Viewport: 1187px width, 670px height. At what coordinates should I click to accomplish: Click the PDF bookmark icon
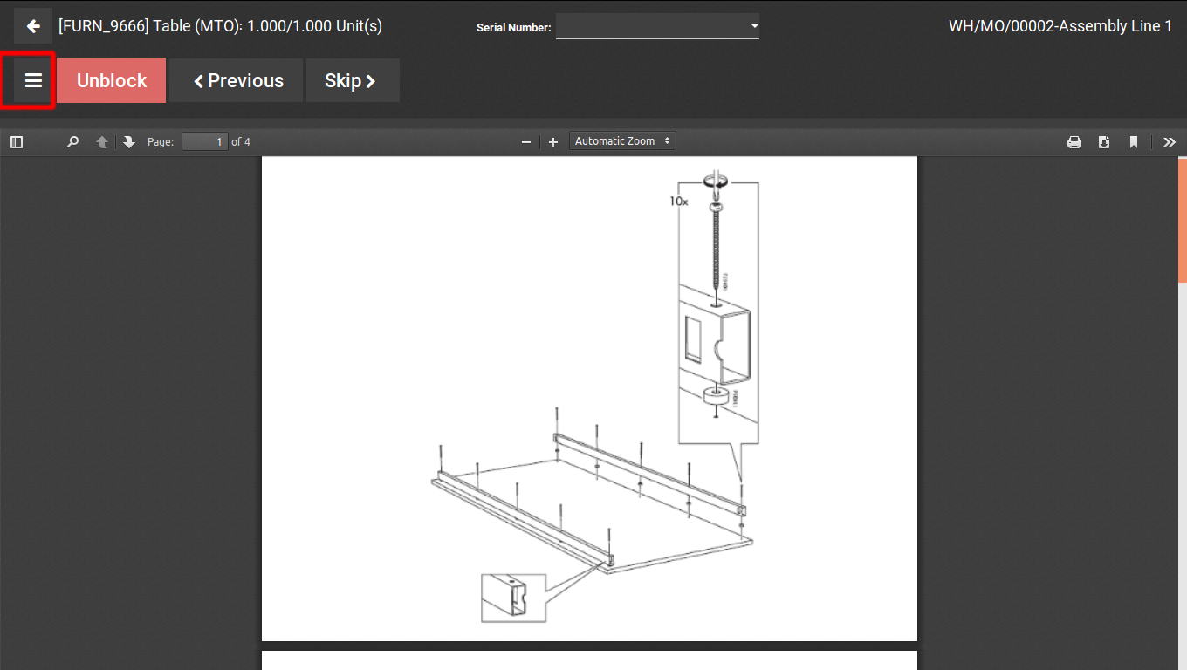coord(1134,141)
